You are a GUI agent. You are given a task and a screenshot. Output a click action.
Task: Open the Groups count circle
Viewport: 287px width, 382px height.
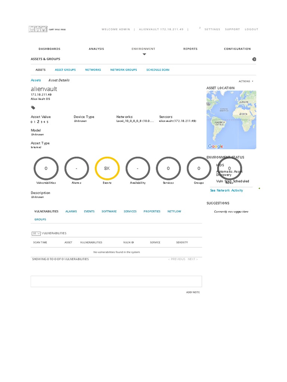[x=199, y=168]
